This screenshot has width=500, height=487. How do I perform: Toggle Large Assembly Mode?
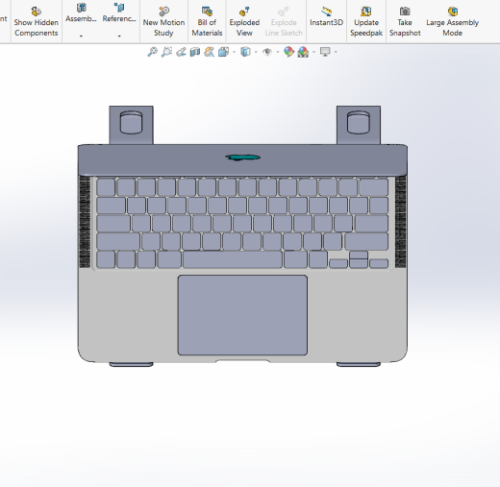click(x=452, y=21)
